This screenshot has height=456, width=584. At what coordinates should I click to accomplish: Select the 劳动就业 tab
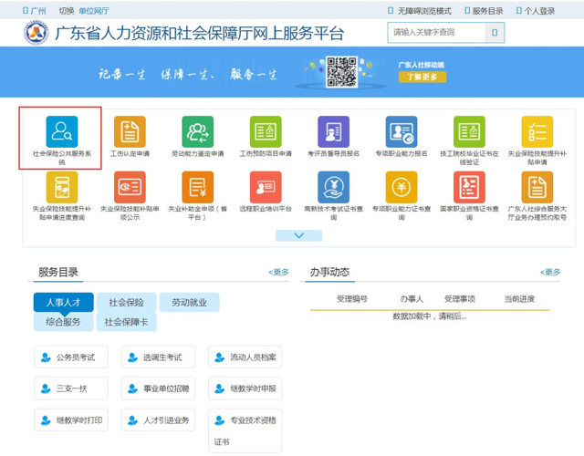tap(189, 302)
